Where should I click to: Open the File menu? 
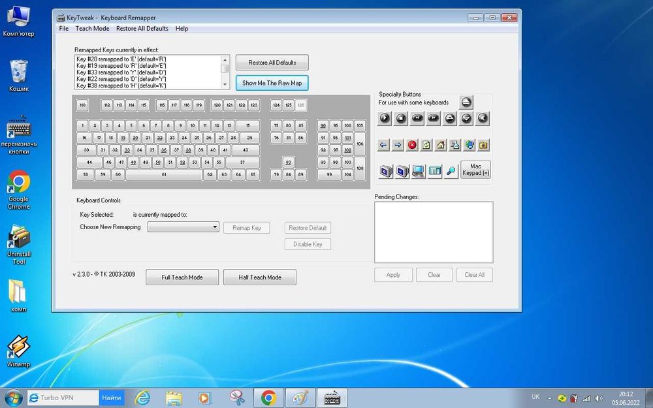pyautogui.click(x=64, y=28)
